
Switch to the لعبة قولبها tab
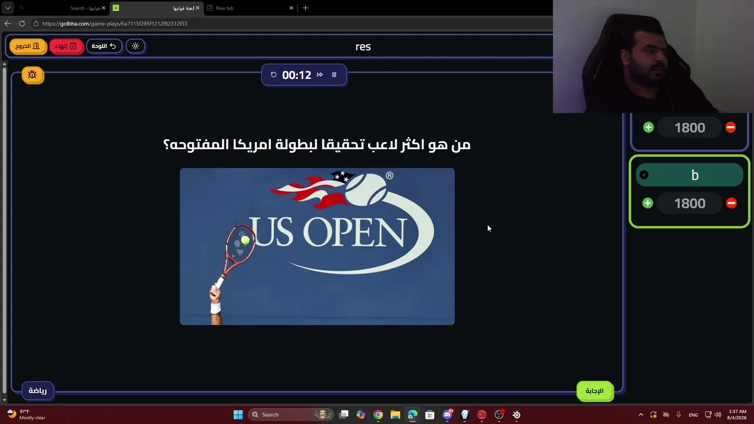(x=156, y=8)
